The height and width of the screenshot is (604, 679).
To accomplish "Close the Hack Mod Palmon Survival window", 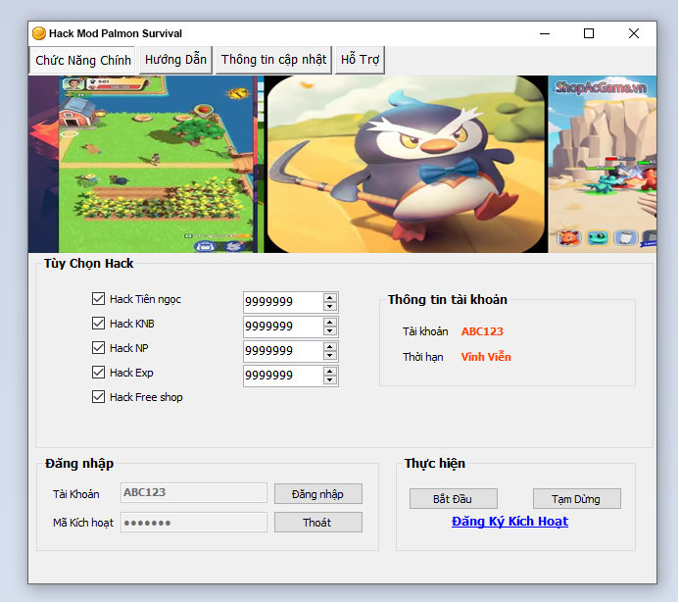I will coord(634,33).
